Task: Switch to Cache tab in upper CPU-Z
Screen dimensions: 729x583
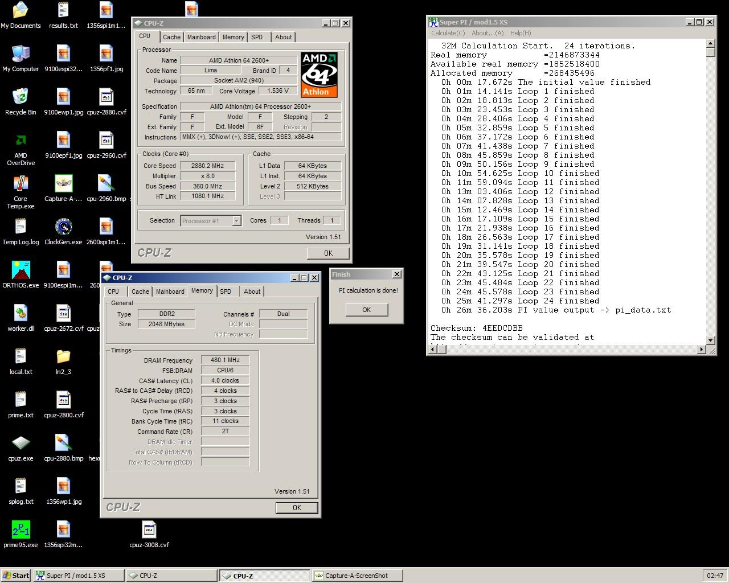Action: tap(171, 37)
